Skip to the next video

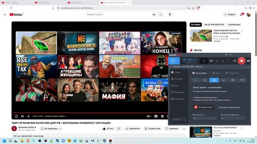point(22,116)
